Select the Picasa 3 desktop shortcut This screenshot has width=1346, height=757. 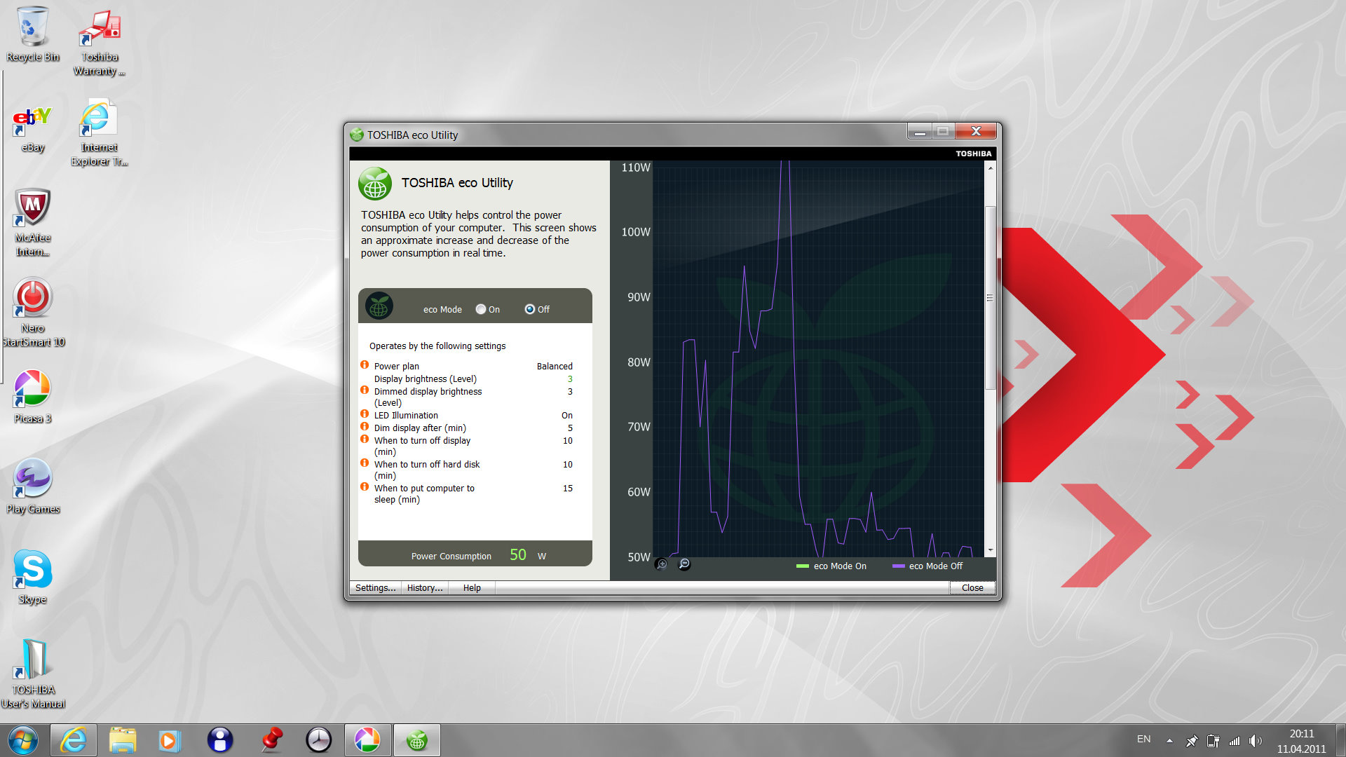(x=32, y=397)
